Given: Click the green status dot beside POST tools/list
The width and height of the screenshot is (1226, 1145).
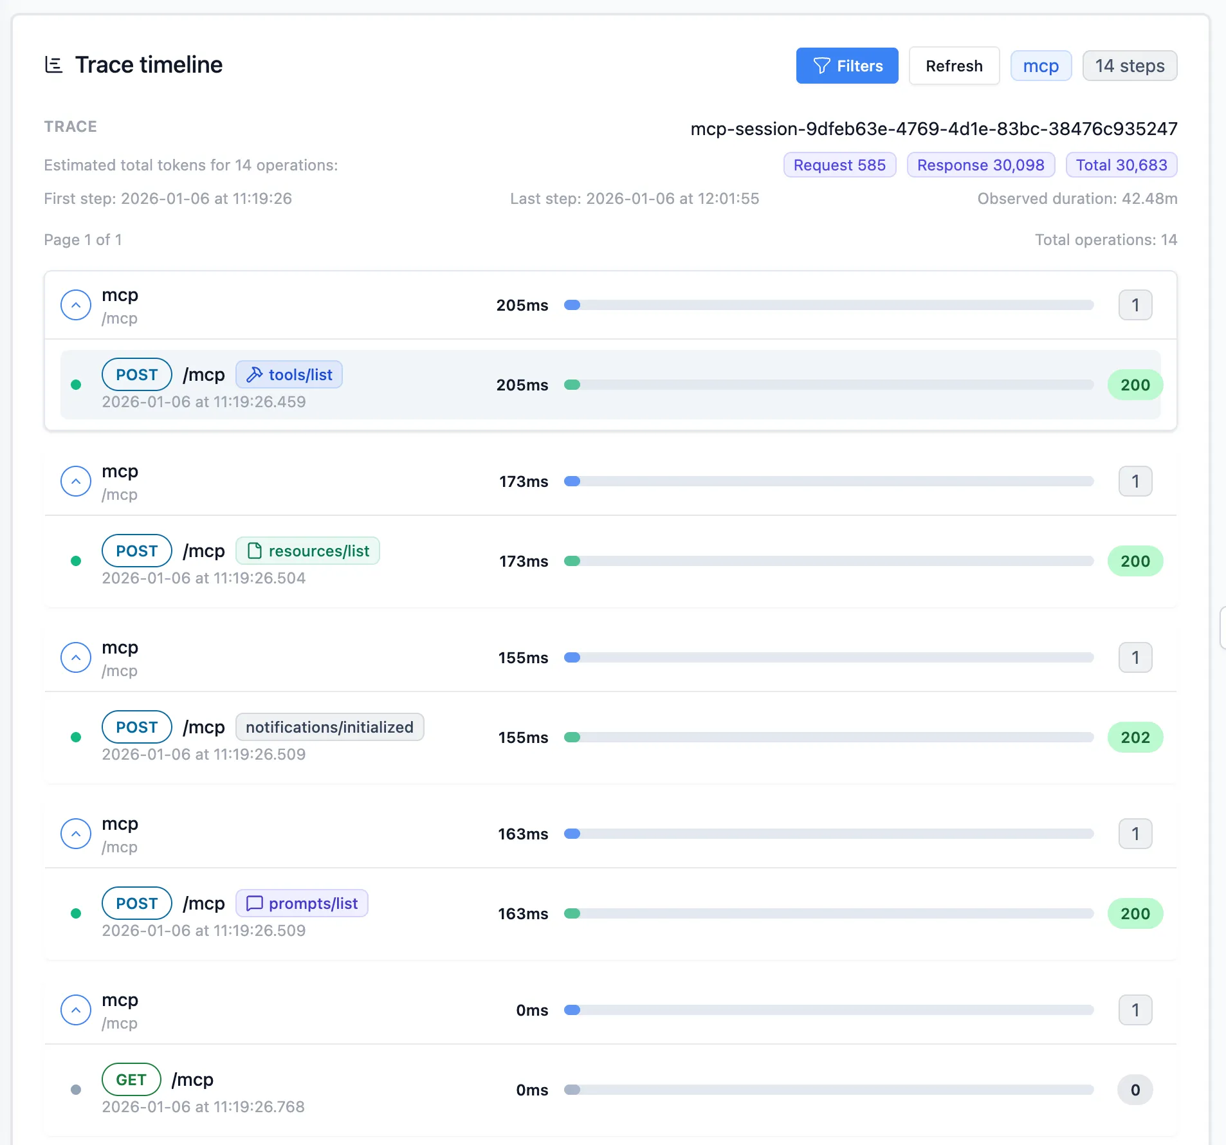Looking at the screenshot, I should click(x=77, y=384).
